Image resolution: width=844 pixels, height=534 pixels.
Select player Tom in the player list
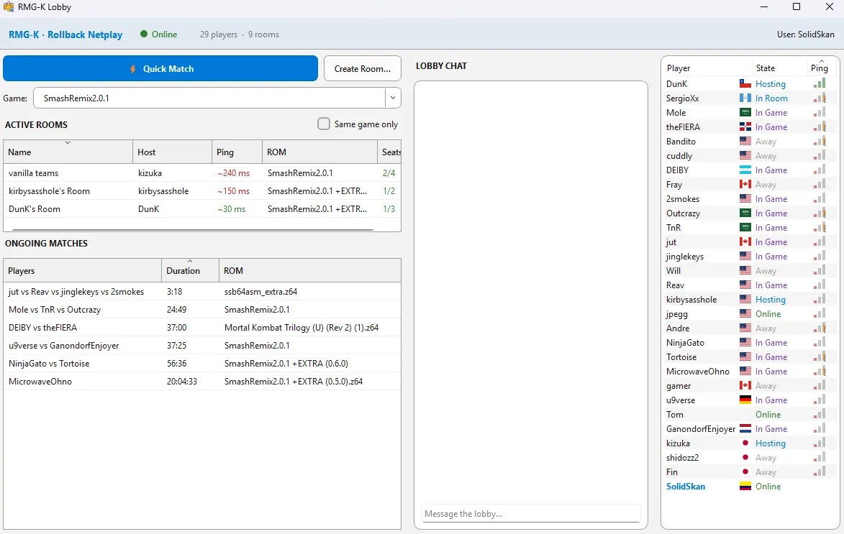[750, 414]
